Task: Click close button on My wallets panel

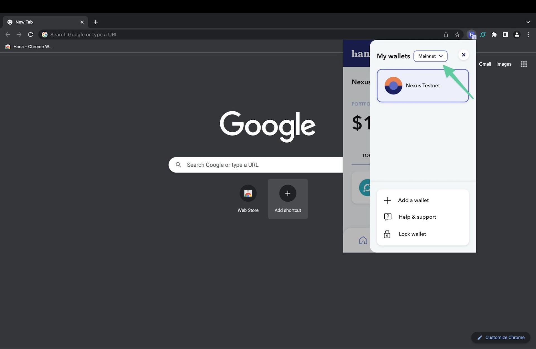Action: coord(464,55)
